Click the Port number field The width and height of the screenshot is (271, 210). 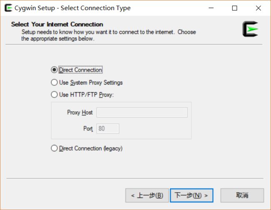click(108, 128)
